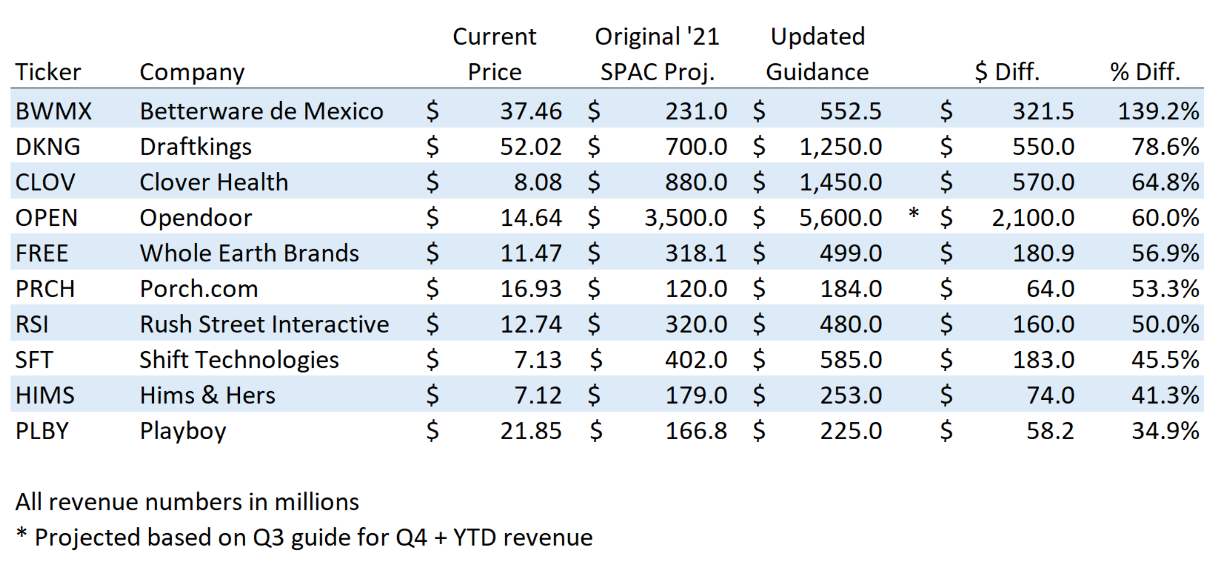Click the Current Price column header
1220x564 pixels.
tap(494, 54)
